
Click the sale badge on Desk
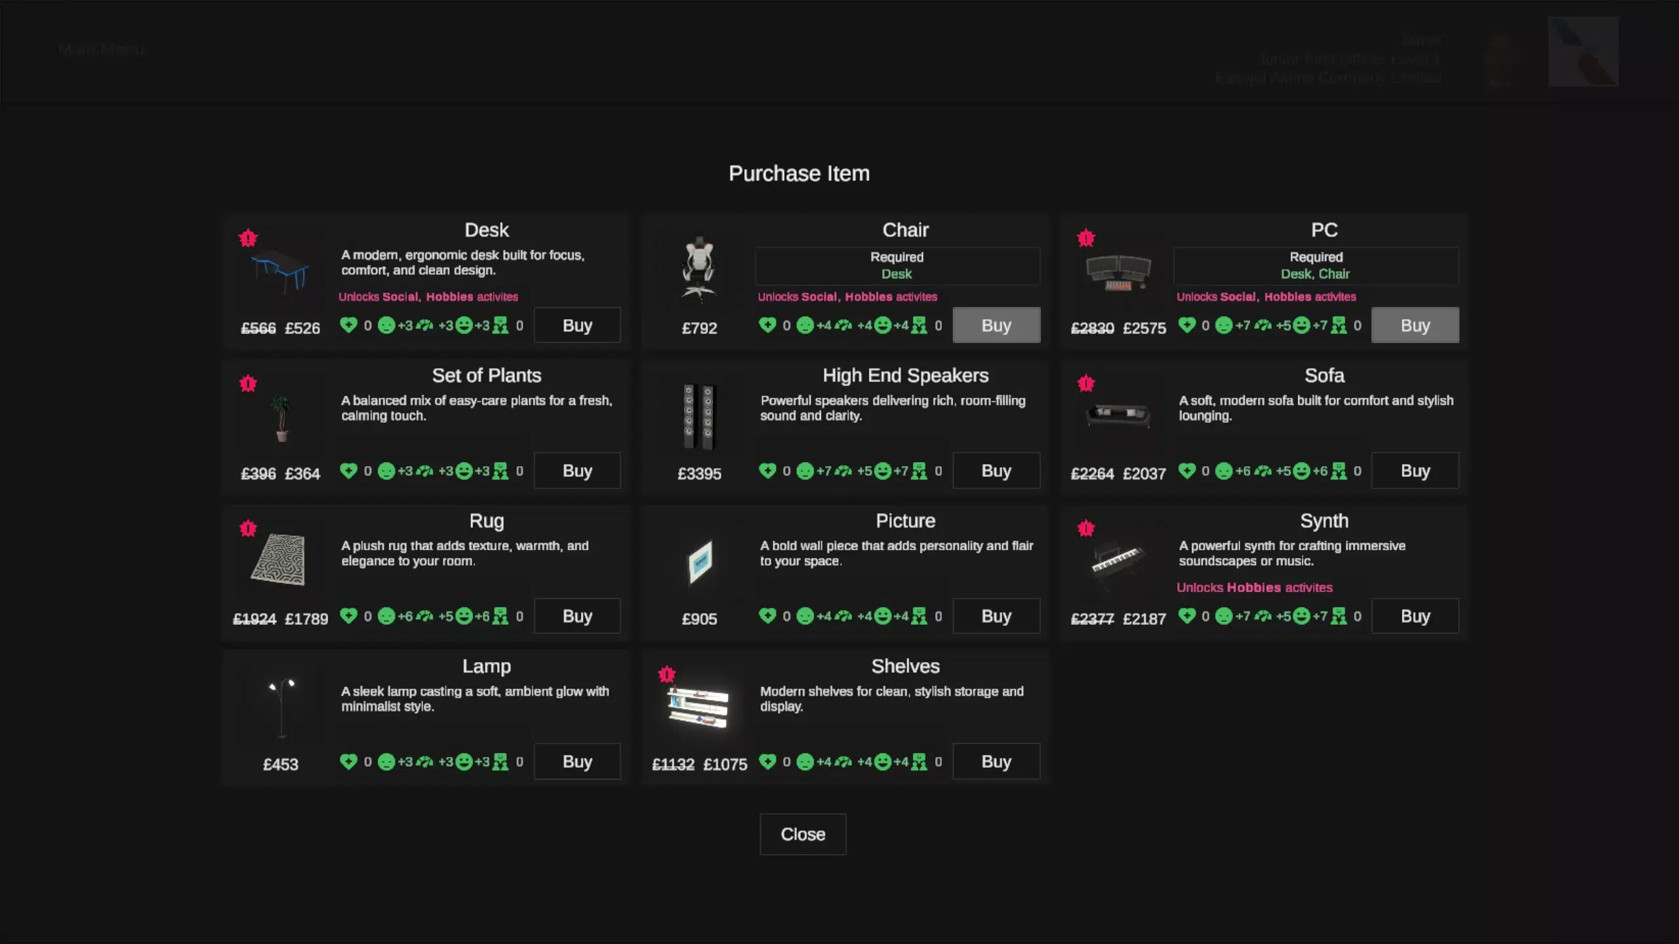click(248, 238)
